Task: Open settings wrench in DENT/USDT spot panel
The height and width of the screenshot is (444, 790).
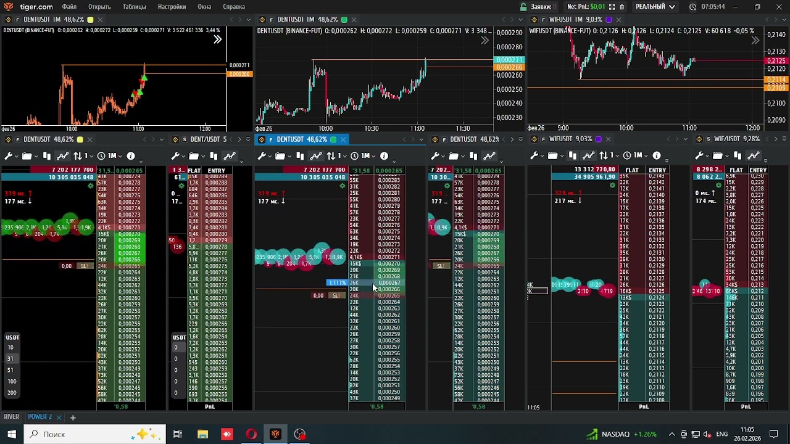Action: (x=176, y=156)
